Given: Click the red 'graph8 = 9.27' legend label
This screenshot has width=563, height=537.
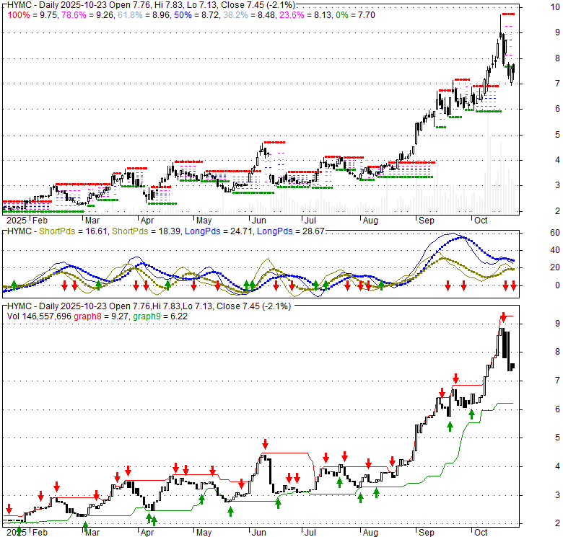Looking at the screenshot, I should [x=102, y=316].
